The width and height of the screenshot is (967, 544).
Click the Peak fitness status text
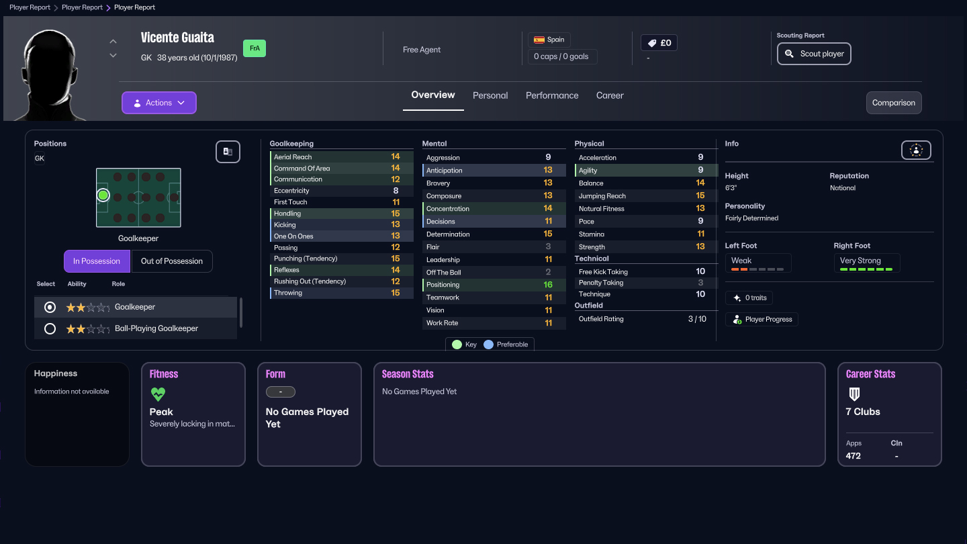pos(161,412)
